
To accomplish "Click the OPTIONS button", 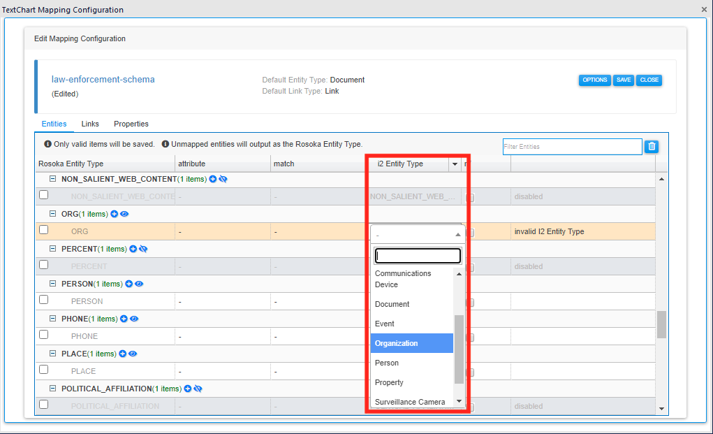I will click(594, 80).
